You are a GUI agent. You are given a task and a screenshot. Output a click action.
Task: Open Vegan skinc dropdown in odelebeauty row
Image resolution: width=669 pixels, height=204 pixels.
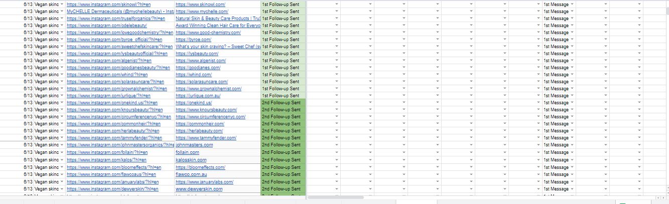pyautogui.click(x=62, y=25)
